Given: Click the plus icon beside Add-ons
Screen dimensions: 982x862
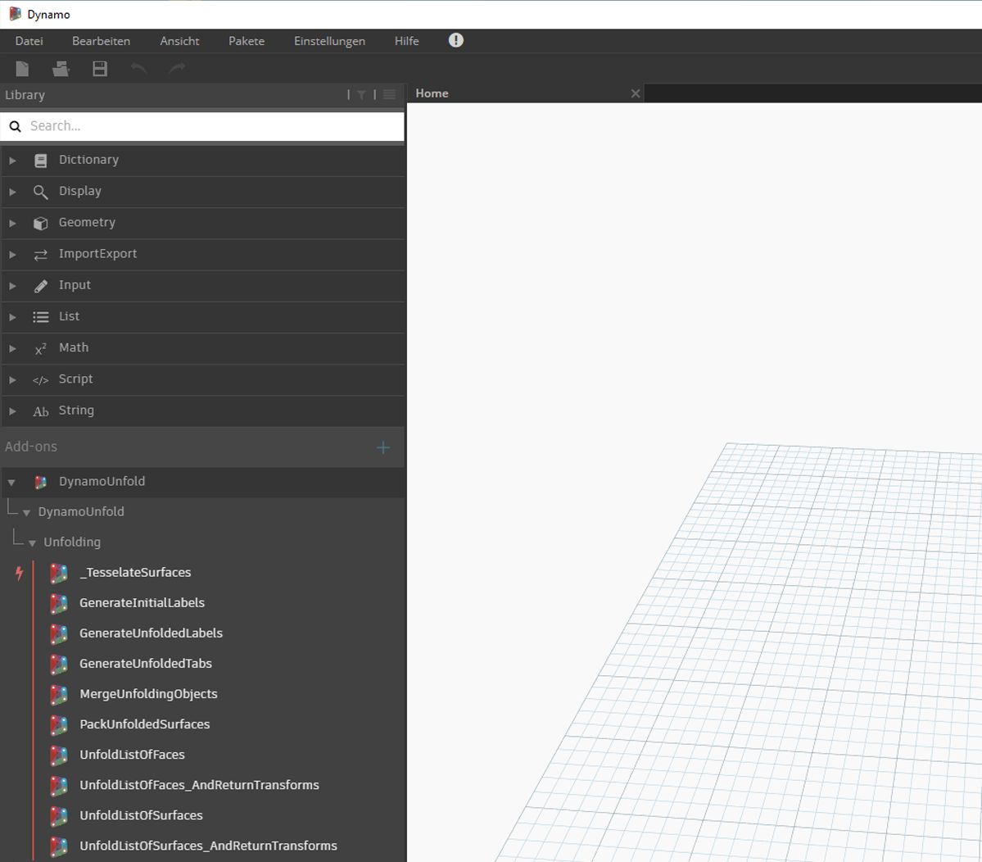Looking at the screenshot, I should (x=383, y=447).
